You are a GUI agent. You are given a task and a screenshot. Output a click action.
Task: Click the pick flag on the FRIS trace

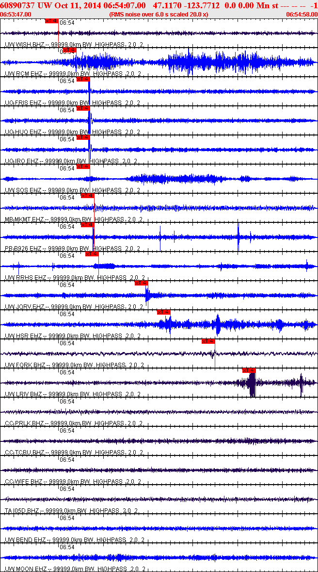tap(83, 79)
